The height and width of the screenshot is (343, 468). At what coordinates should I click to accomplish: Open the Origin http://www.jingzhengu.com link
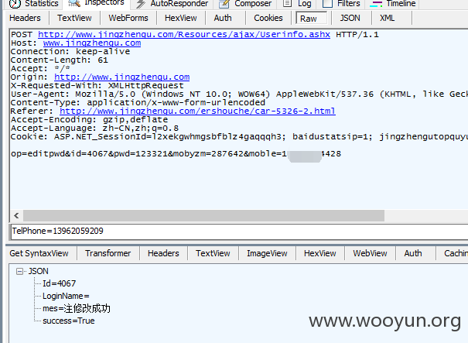pyautogui.click(x=121, y=77)
